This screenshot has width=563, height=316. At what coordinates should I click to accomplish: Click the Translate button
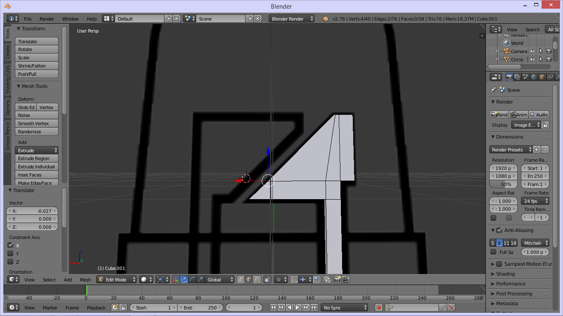[x=37, y=41]
